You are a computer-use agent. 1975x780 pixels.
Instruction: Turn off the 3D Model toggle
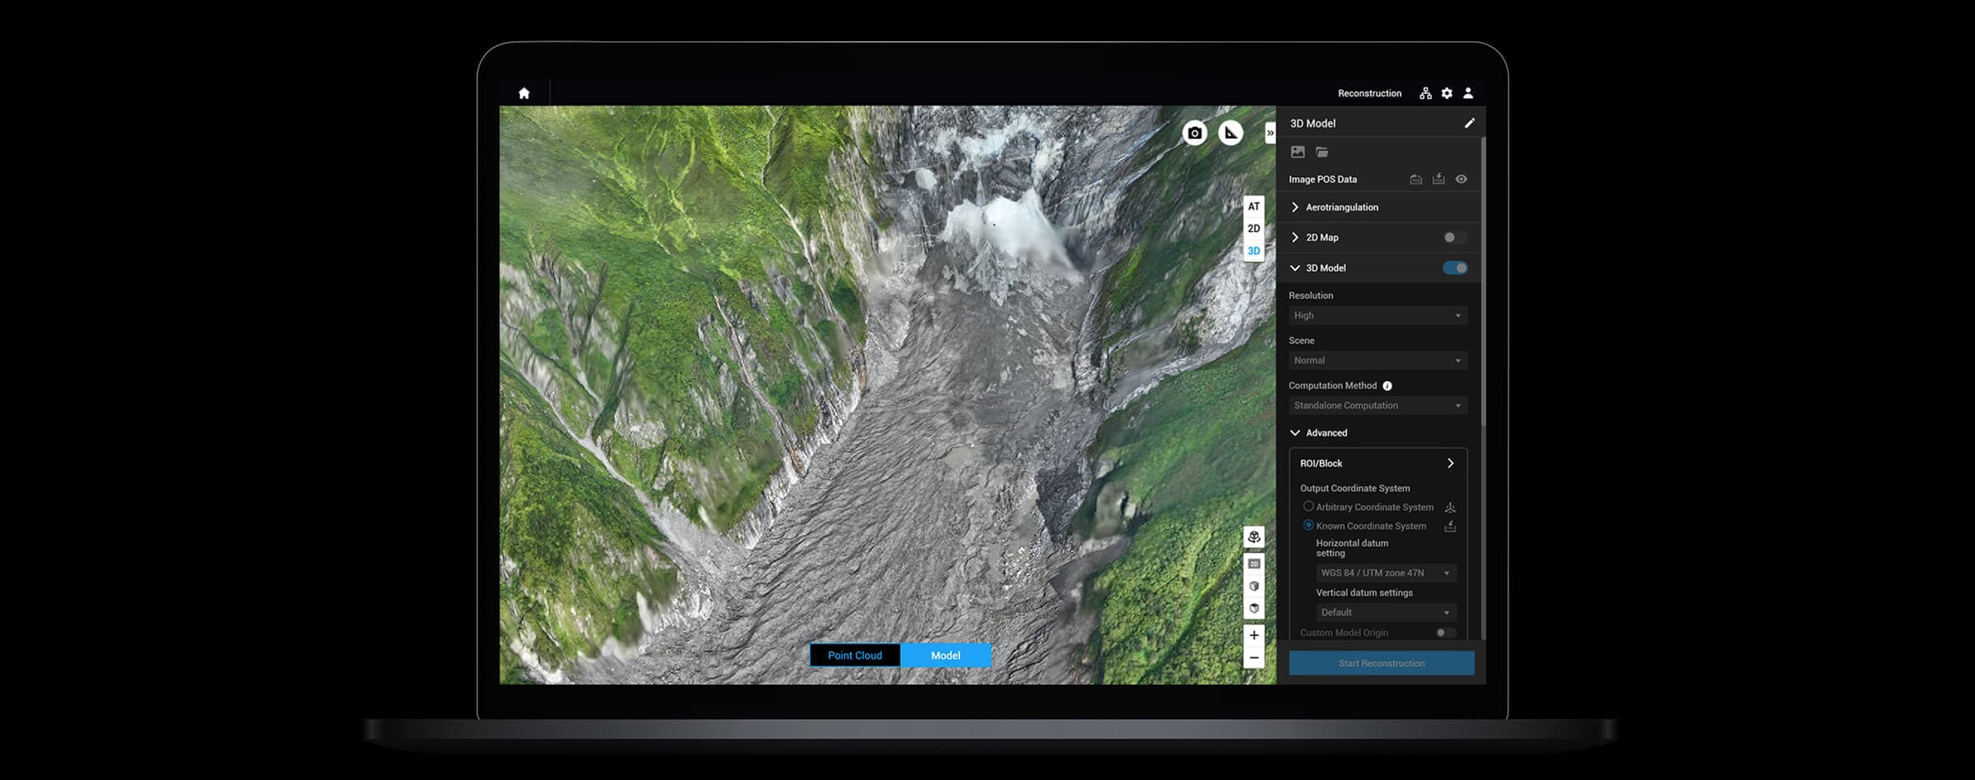click(x=1454, y=268)
